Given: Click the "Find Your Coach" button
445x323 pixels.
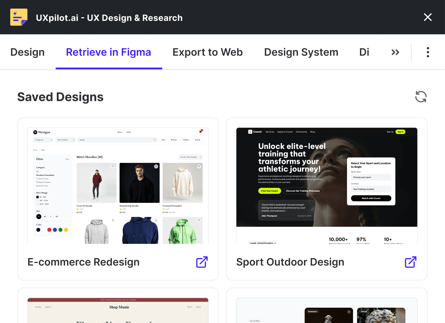Looking at the screenshot, I should pyautogui.click(x=269, y=191).
